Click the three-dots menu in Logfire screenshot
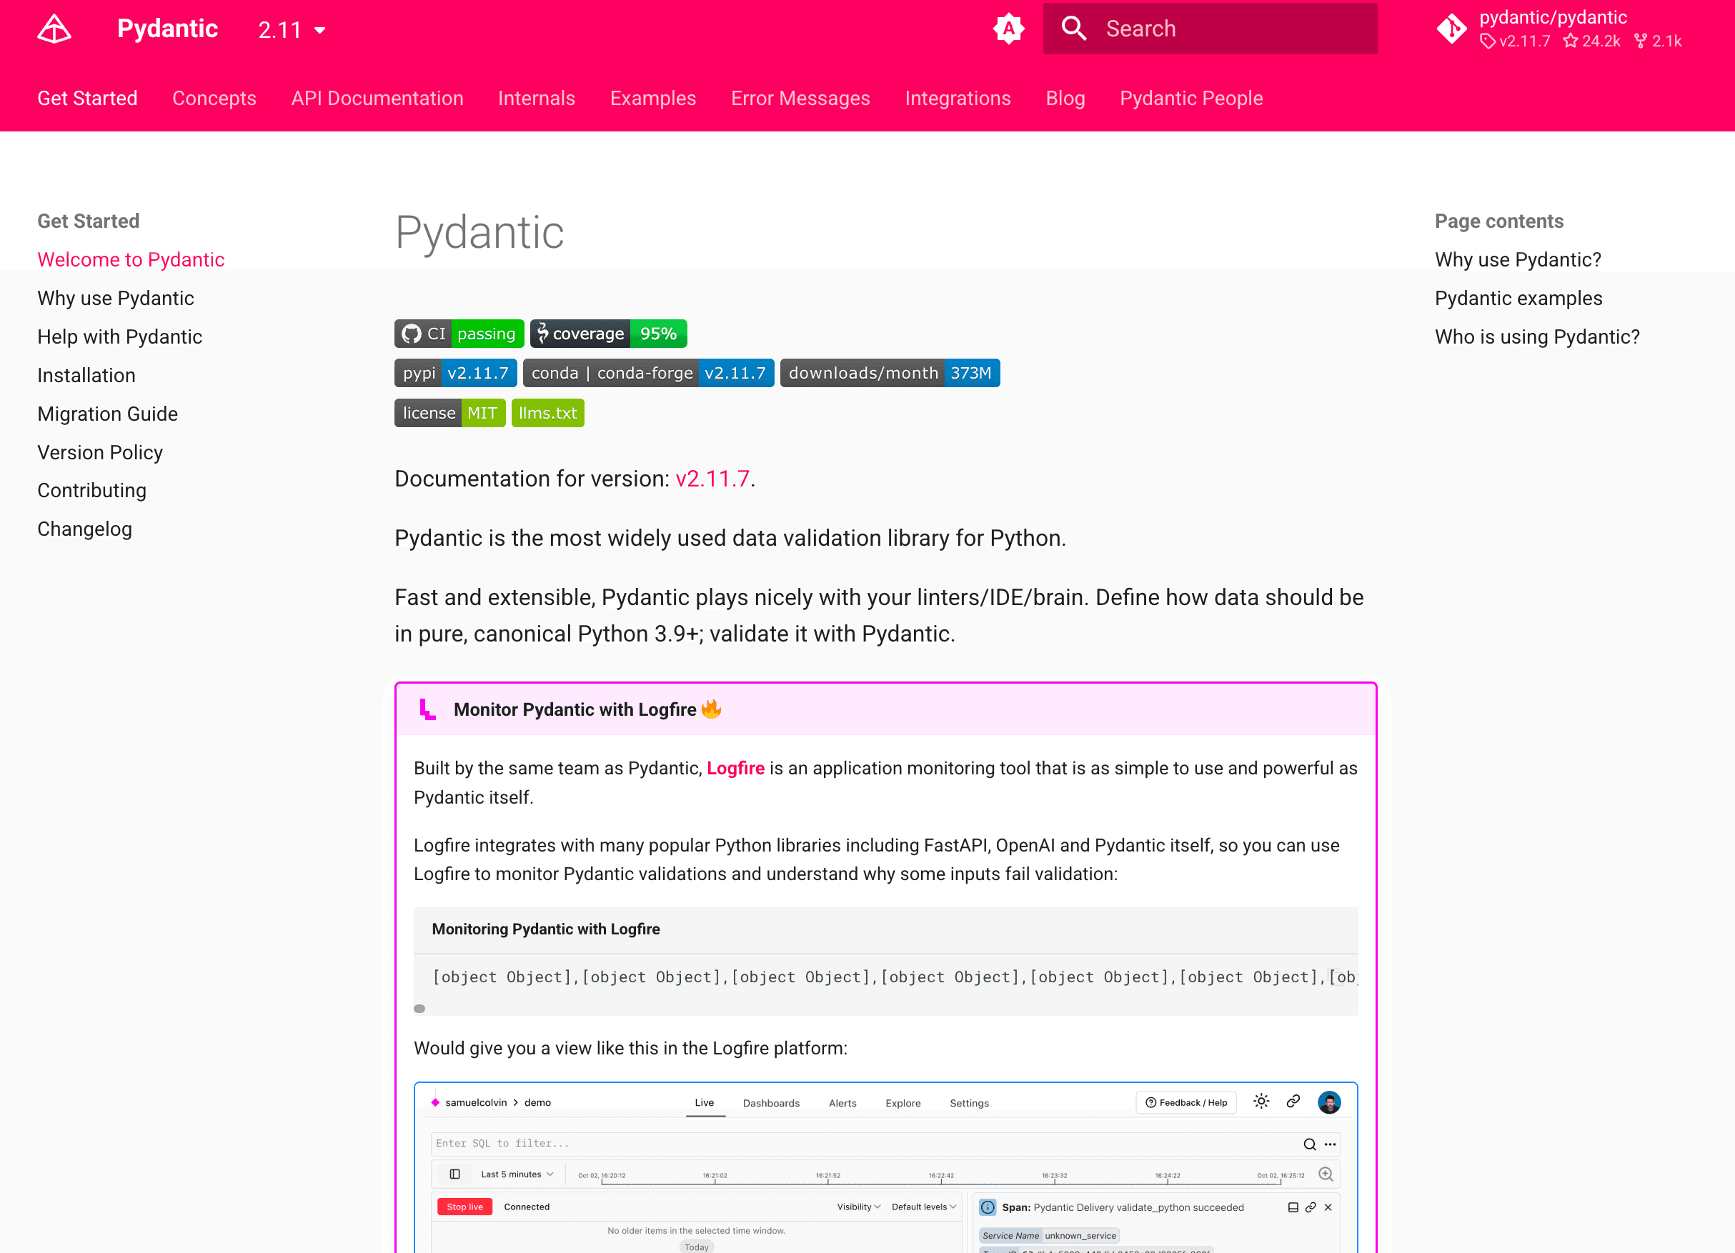 tap(1331, 1144)
